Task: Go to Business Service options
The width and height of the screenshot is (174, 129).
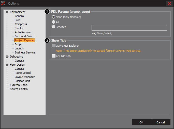Action: pos(25,52)
